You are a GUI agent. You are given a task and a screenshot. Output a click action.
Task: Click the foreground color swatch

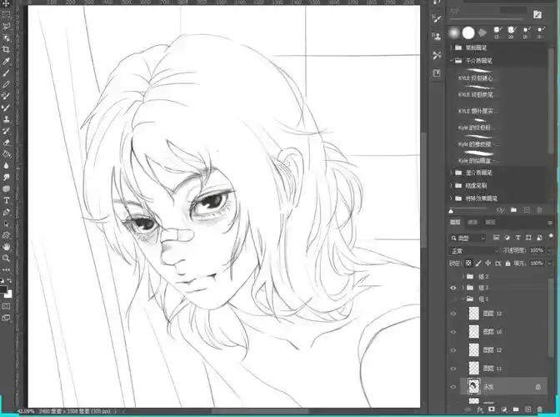(x=4, y=287)
